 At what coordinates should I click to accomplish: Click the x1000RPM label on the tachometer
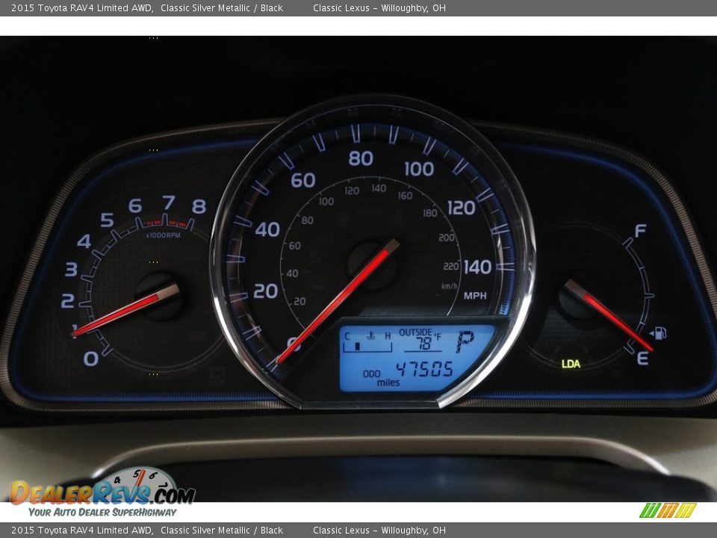(164, 235)
